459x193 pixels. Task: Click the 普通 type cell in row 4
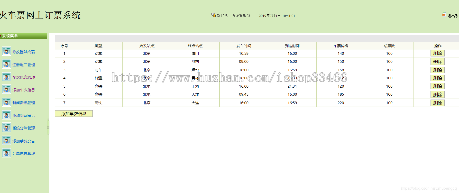click(x=98, y=78)
